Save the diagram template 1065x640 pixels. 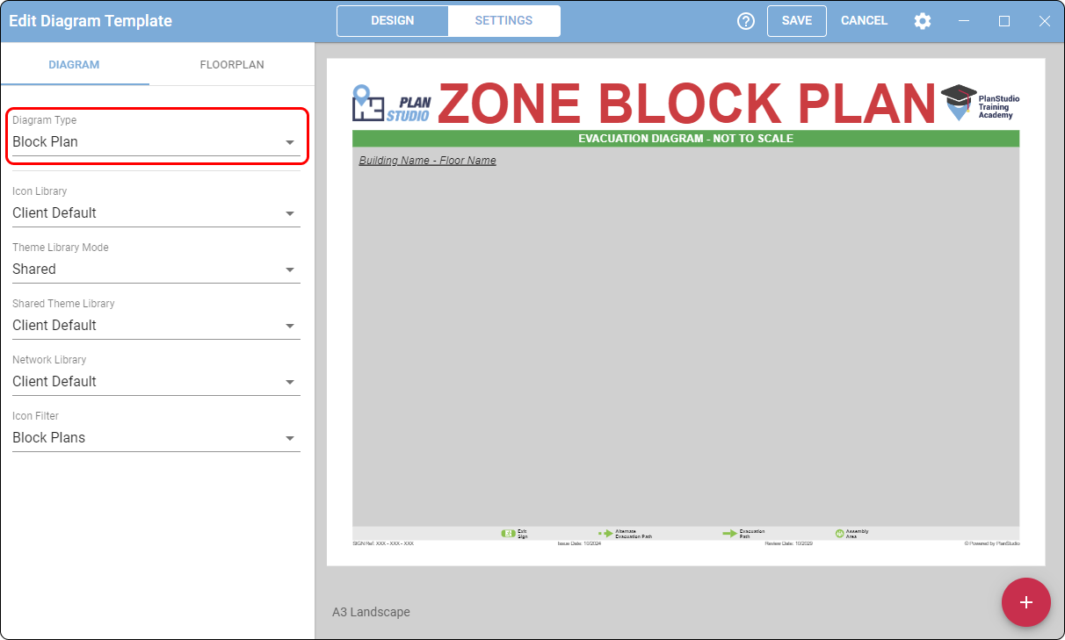click(797, 21)
